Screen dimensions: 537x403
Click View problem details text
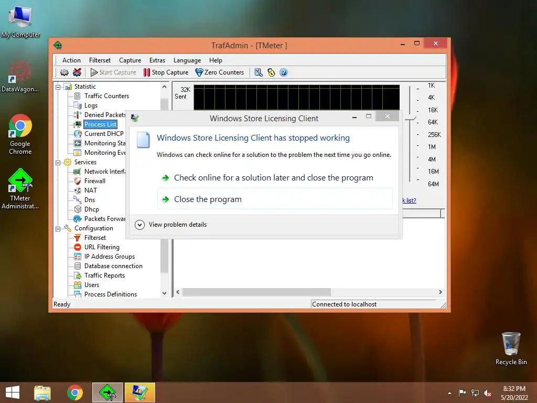pos(178,225)
